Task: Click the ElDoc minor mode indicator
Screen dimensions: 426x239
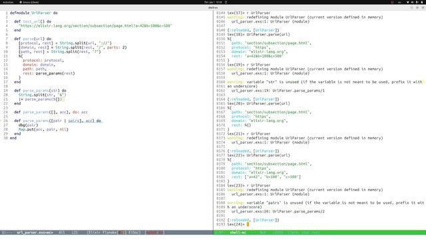Action: pos(134,232)
